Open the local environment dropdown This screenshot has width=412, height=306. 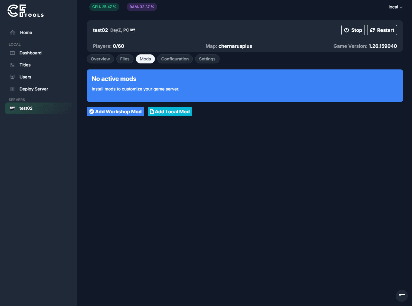[395, 7]
